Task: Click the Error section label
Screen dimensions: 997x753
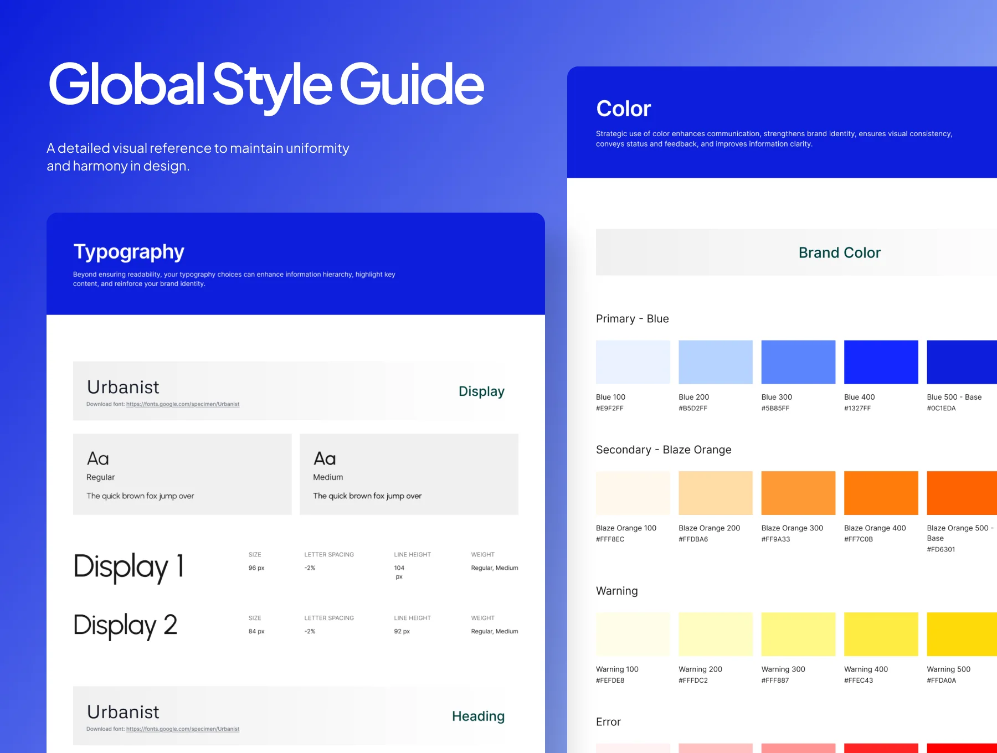Action: [608, 722]
